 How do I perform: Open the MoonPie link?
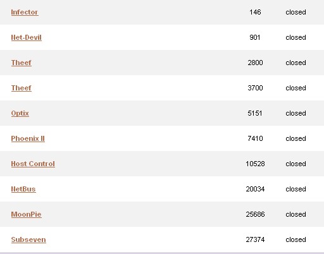click(27, 214)
